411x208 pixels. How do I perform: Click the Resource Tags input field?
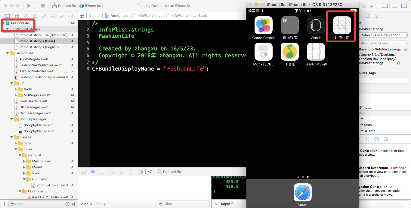[384, 80]
